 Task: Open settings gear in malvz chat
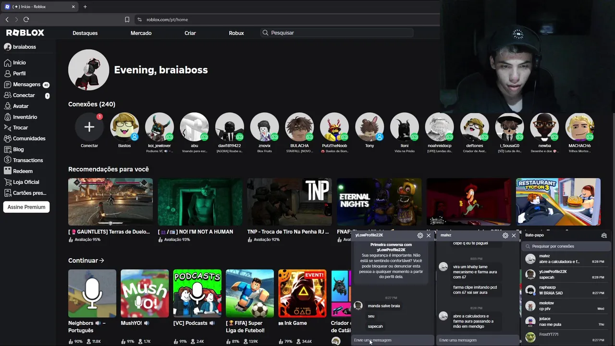click(505, 235)
